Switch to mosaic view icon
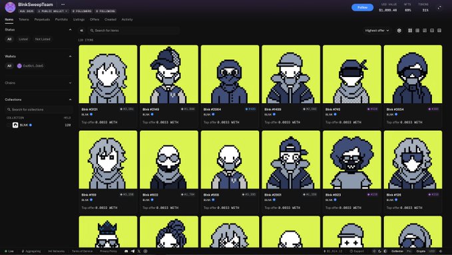The image size is (452, 255). click(425, 31)
